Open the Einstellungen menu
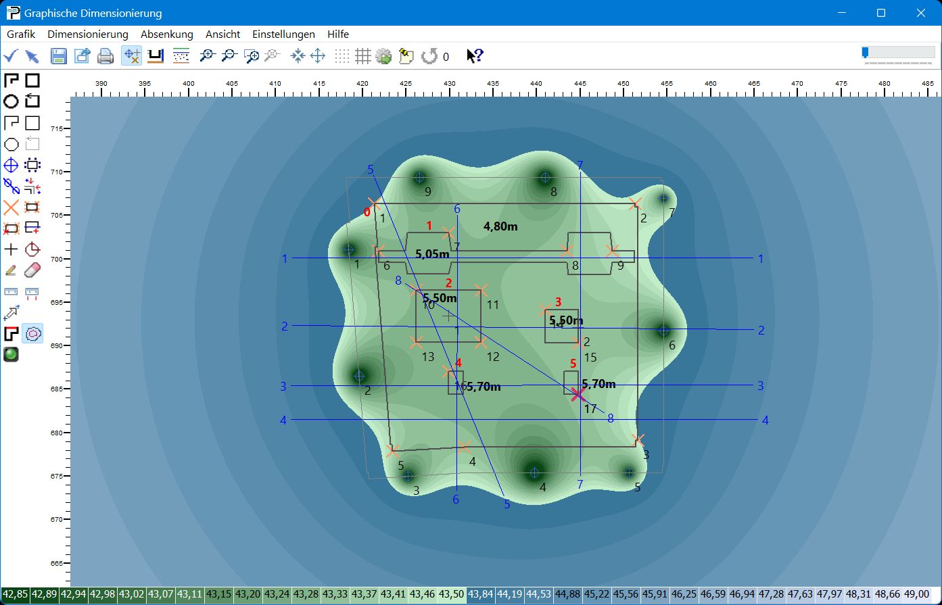The width and height of the screenshot is (942, 605). 283,34
